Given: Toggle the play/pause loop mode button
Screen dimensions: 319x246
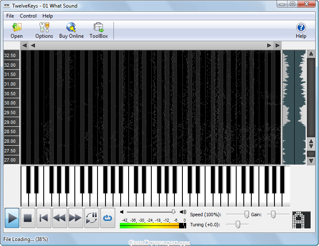Looking at the screenshot, I should [x=92, y=218].
